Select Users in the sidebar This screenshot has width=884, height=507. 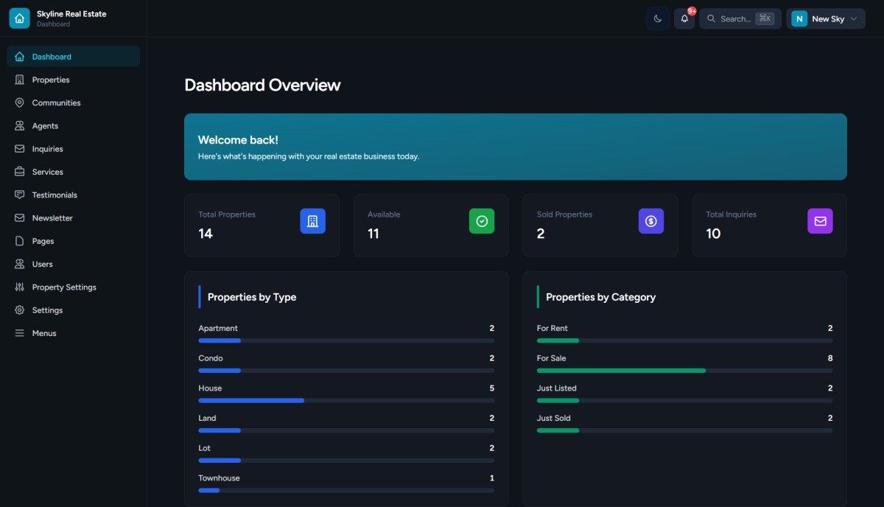[x=74, y=264]
